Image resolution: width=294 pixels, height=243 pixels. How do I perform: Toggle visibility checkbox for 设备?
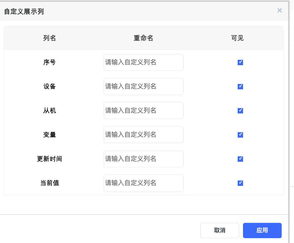tap(240, 86)
